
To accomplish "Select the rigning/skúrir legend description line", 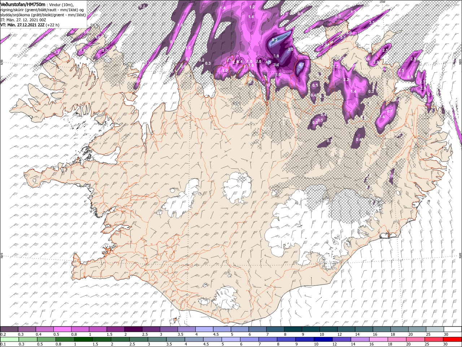I will tap(42, 10).
